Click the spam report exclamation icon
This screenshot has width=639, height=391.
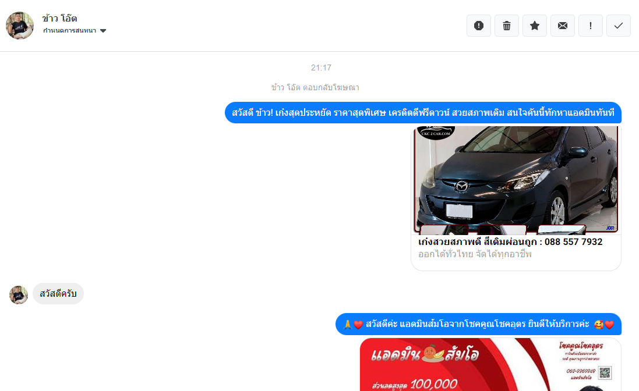click(x=478, y=26)
